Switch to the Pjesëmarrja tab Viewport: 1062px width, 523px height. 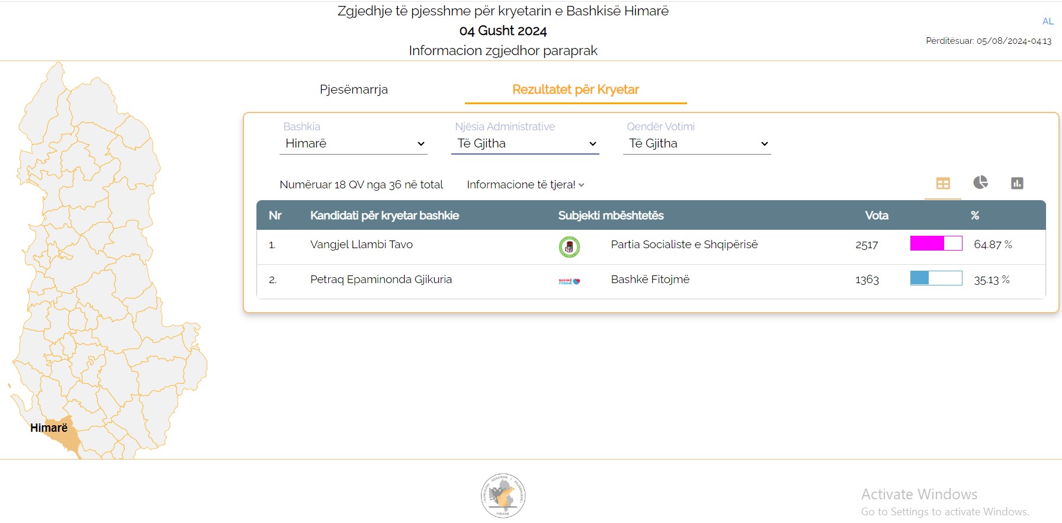(354, 89)
